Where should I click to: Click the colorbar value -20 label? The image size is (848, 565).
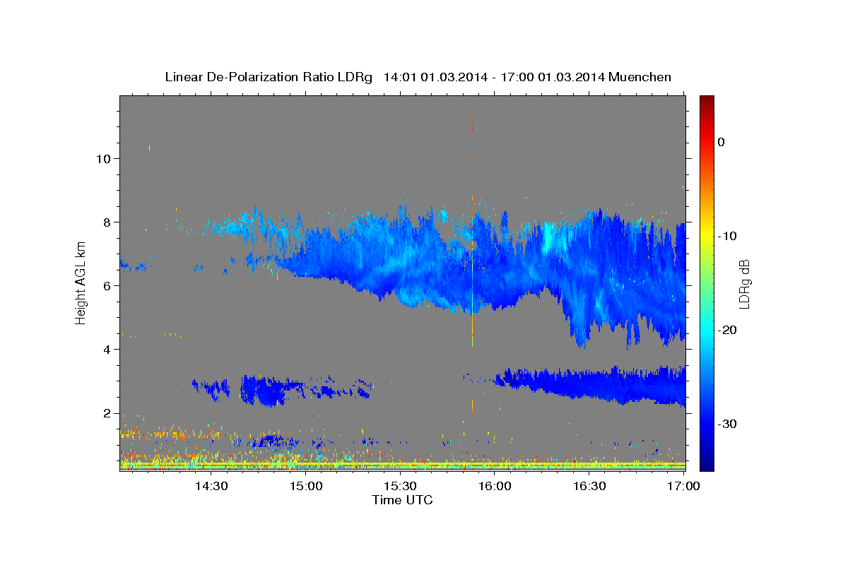point(727,330)
